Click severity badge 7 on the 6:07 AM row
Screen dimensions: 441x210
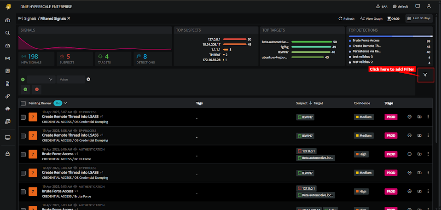[33, 117]
